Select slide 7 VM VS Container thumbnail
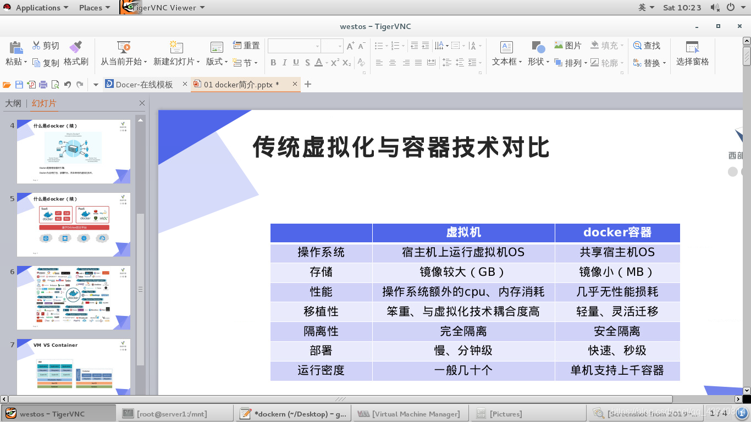 74,366
